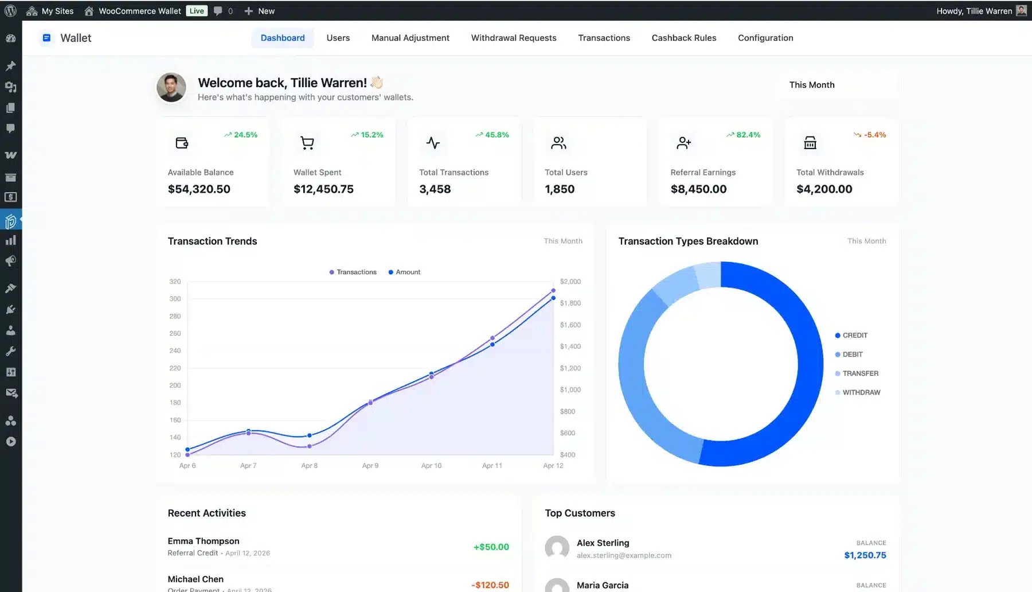
Task: Open Comments sidebar icon
Action: tap(10, 128)
